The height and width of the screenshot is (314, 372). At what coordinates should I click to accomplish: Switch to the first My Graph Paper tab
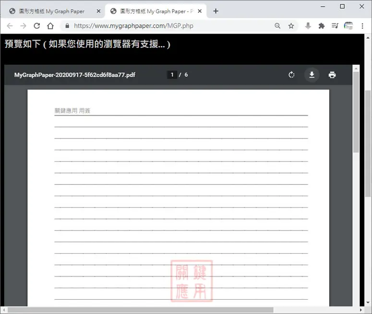coord(51,11)
